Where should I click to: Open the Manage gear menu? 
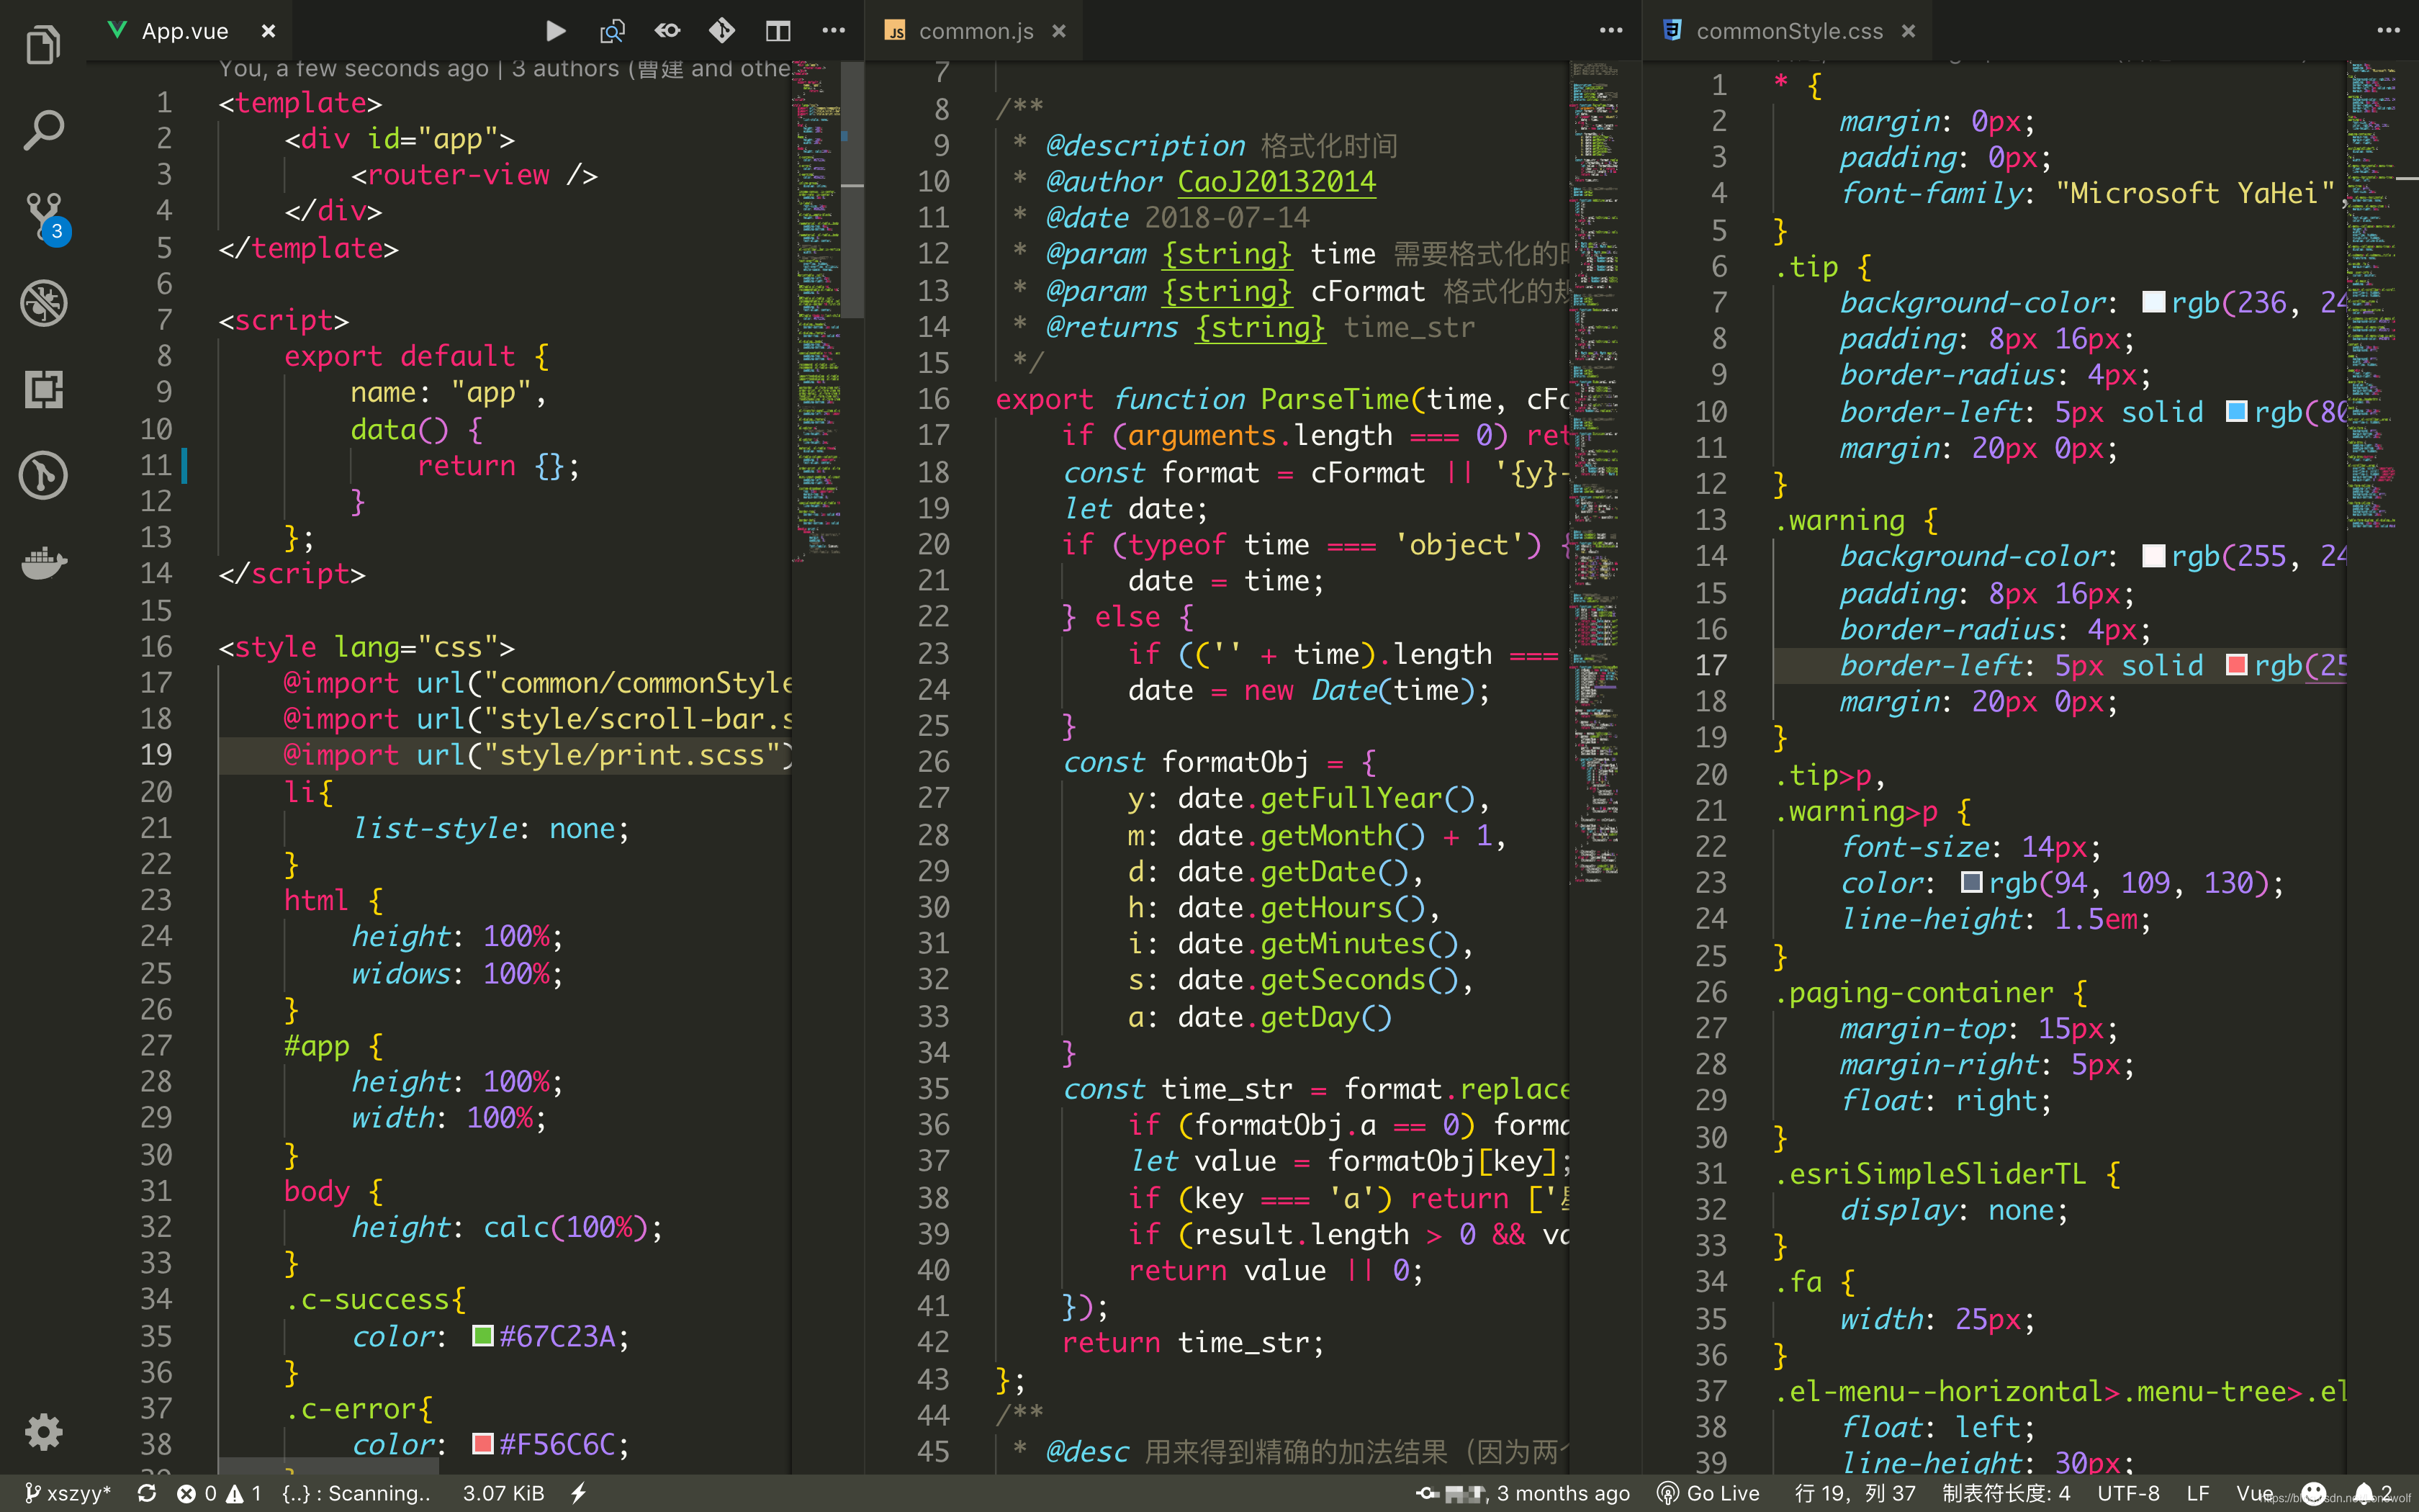click(43, 1432)
